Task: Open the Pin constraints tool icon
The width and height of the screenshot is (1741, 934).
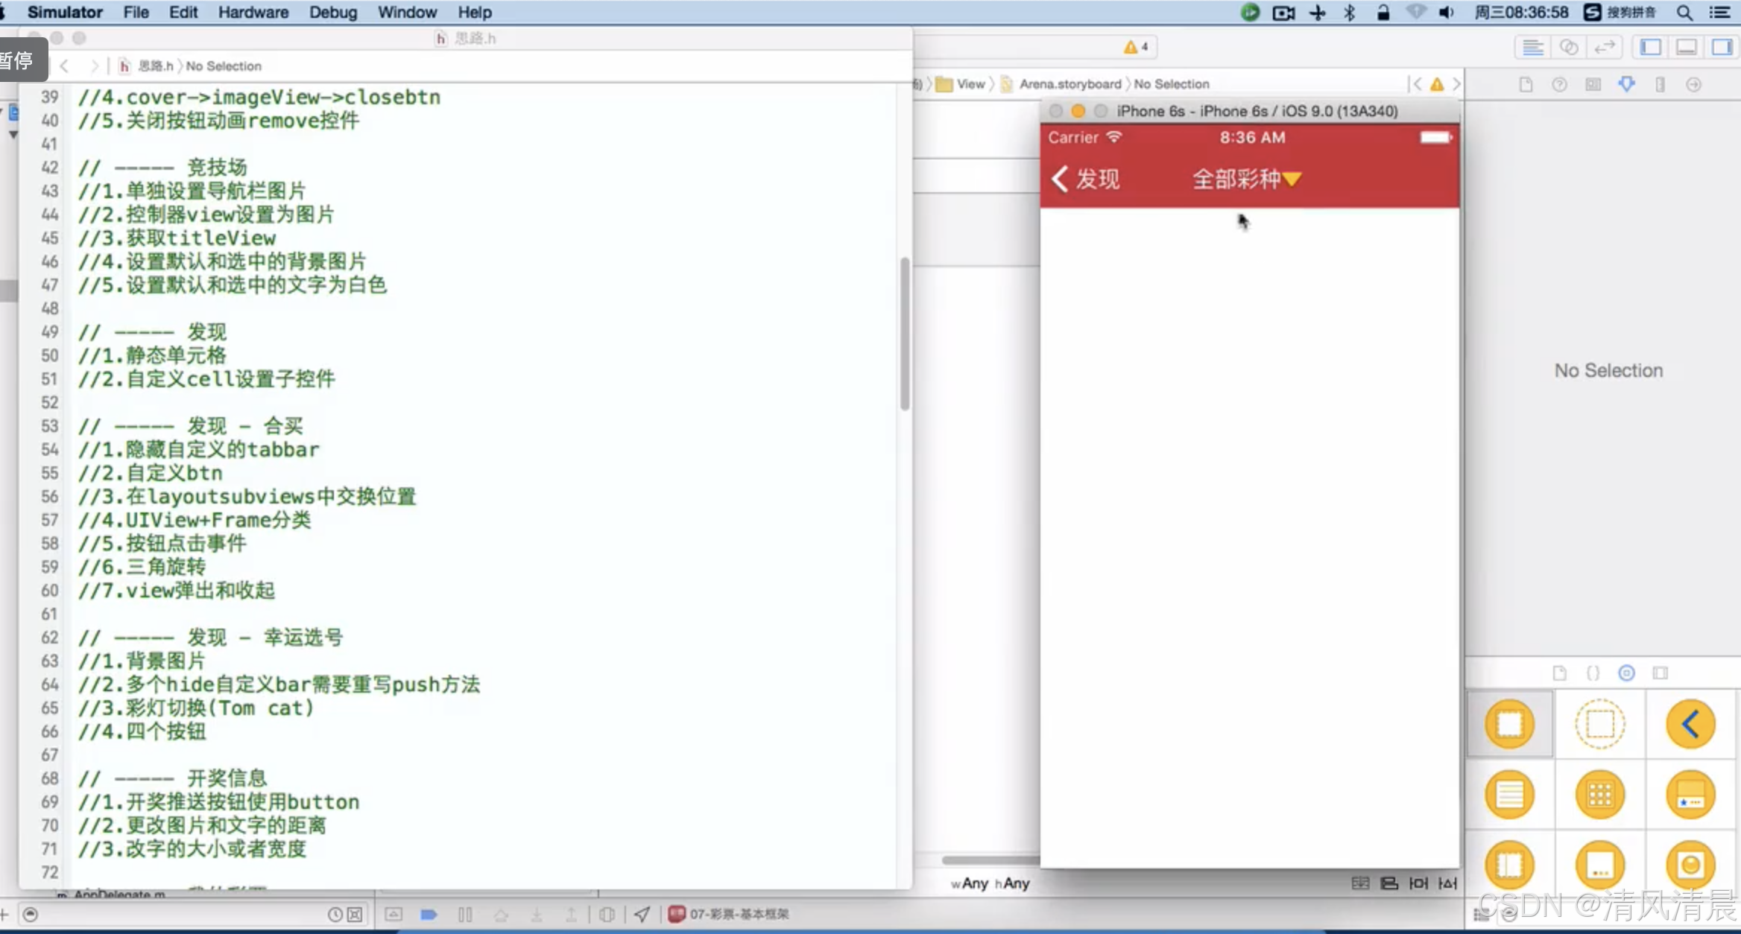Action: click(1418, 883)
